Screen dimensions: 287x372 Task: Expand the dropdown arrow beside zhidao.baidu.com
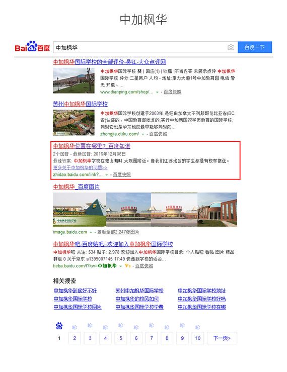click(x=107, y=175)
